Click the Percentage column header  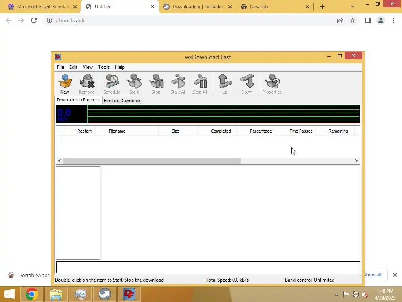[256, 131]
